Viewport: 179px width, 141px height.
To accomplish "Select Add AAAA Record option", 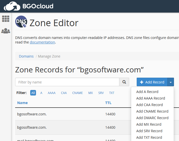I will pos(151,98).
